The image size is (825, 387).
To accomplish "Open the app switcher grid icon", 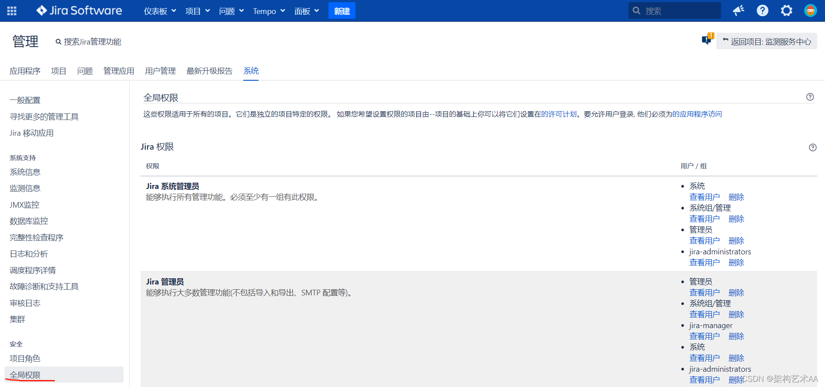I will click(12, 11).
